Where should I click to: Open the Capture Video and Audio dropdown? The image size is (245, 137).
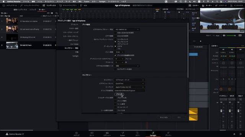coord(129,80)
